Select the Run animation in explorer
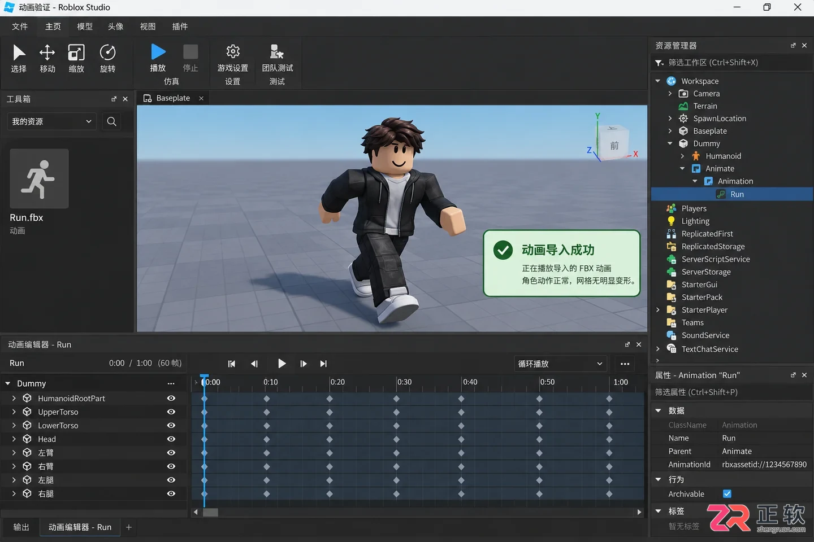 (x=732, y=194)
